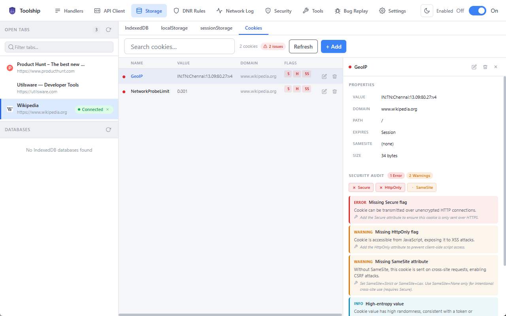The image size is (506, 316).
Task: Open the Network Log section
Action: click(235, 11)
